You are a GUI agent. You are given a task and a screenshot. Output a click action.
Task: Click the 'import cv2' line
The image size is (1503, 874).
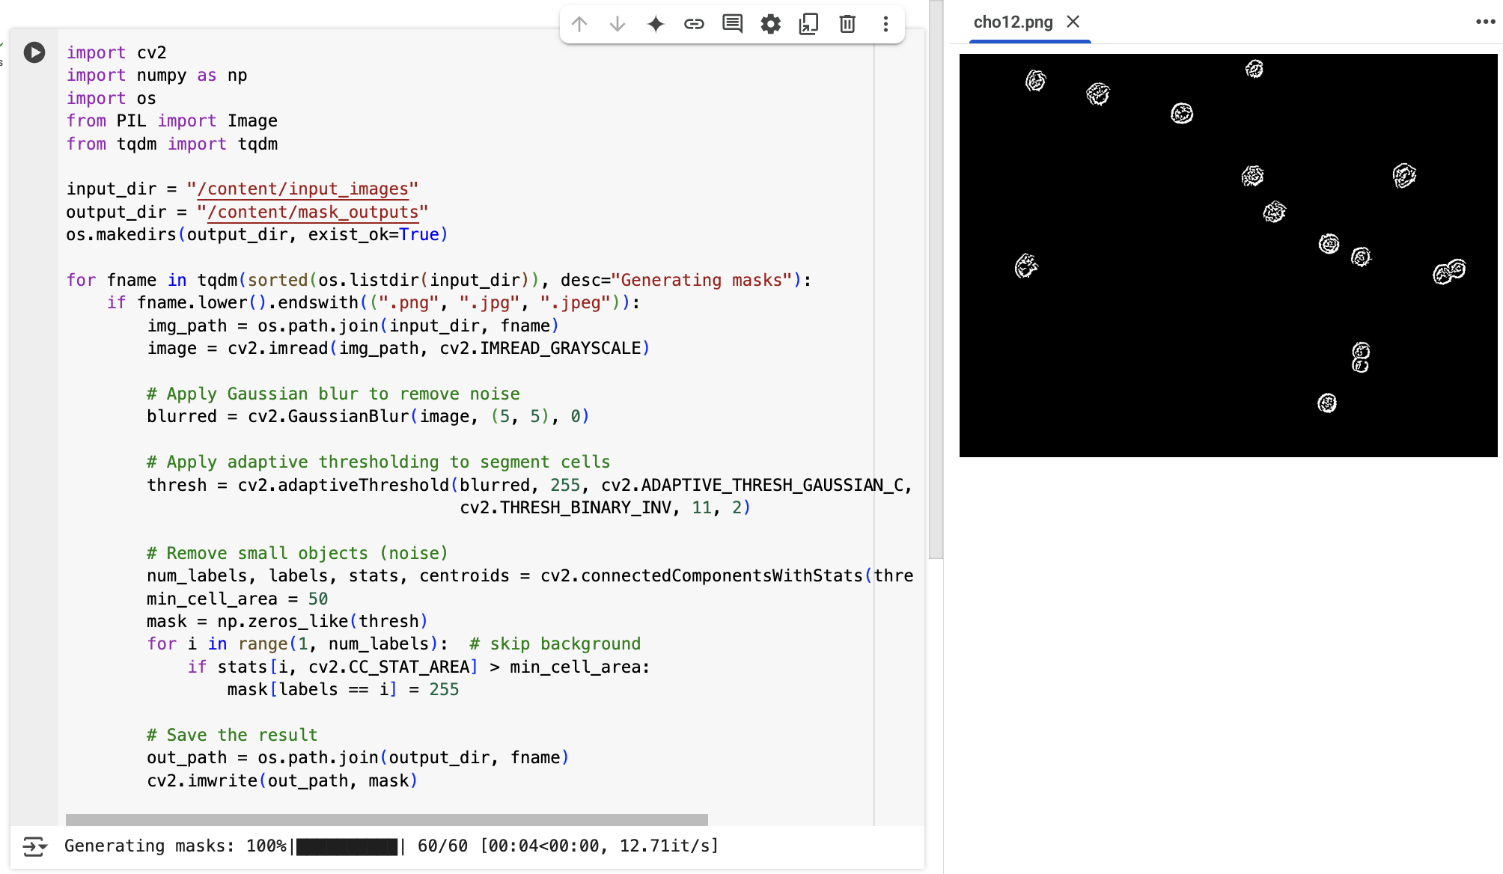(116, 53)
